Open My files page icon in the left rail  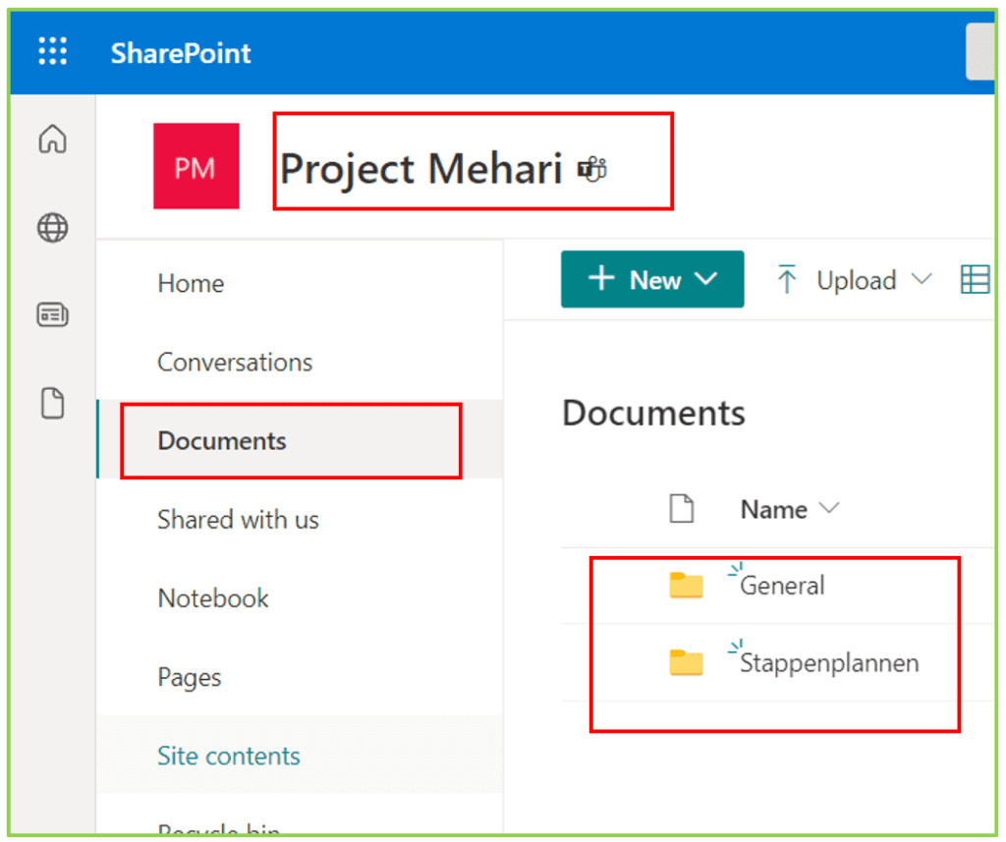point(53,403)
